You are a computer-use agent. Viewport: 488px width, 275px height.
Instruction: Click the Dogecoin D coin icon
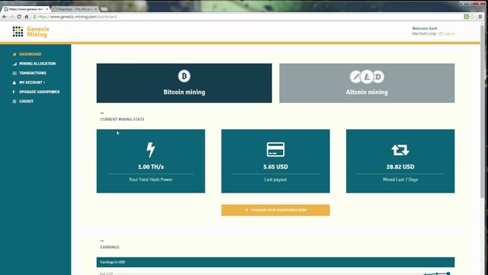pyautogui.click(x=378, y=76)
